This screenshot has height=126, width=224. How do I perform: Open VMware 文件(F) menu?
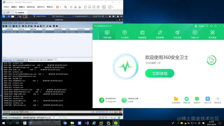coord(6,7)
